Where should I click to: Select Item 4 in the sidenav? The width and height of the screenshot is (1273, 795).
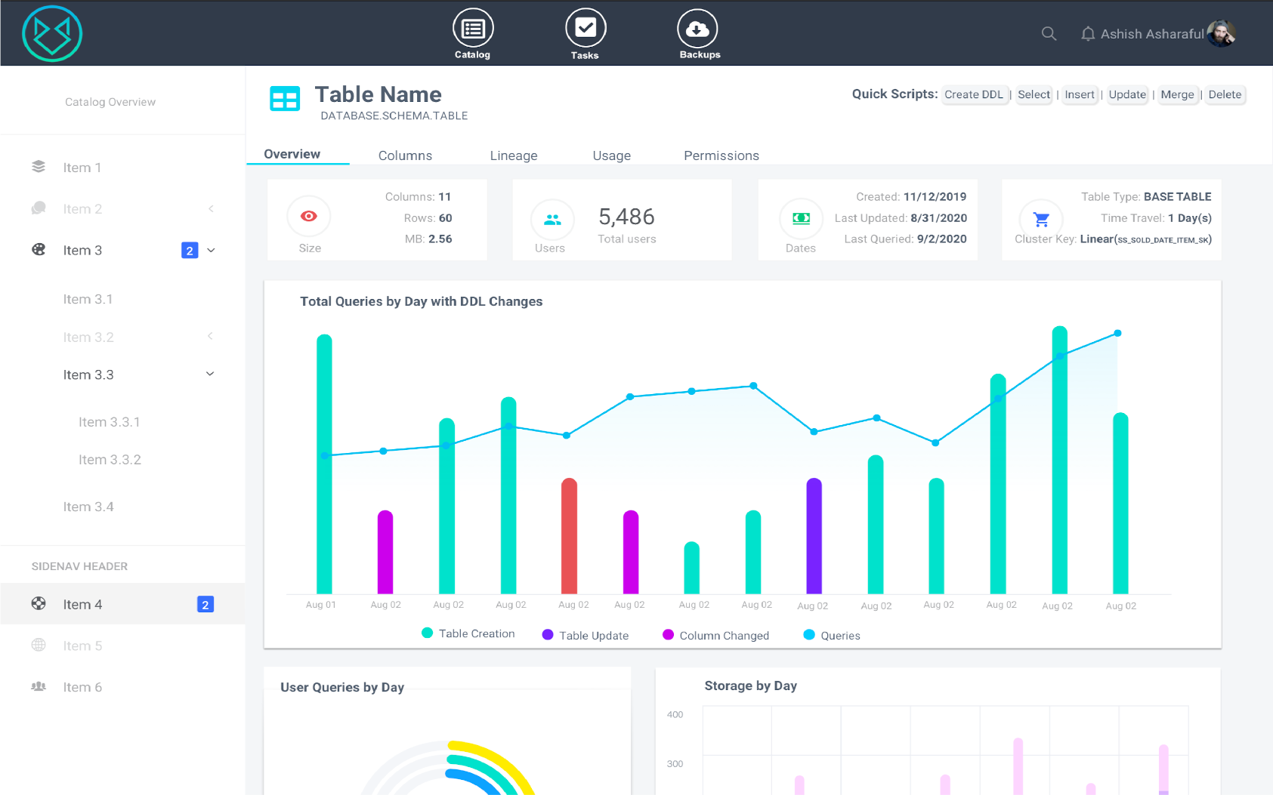[122, 604]
